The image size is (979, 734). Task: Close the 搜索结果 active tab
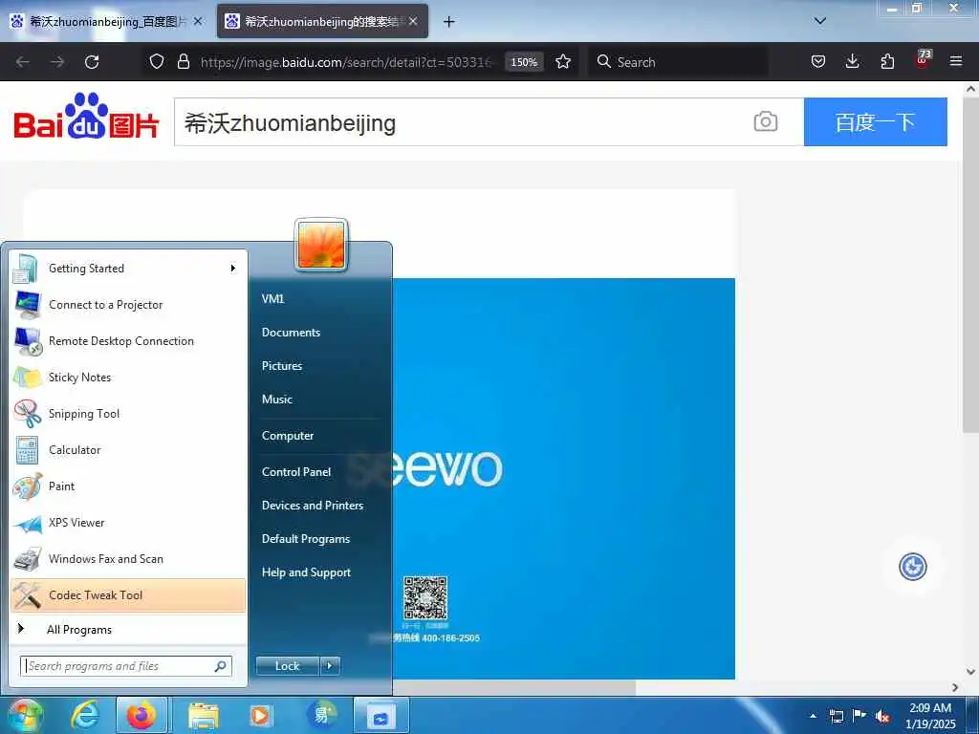(413, 21)
